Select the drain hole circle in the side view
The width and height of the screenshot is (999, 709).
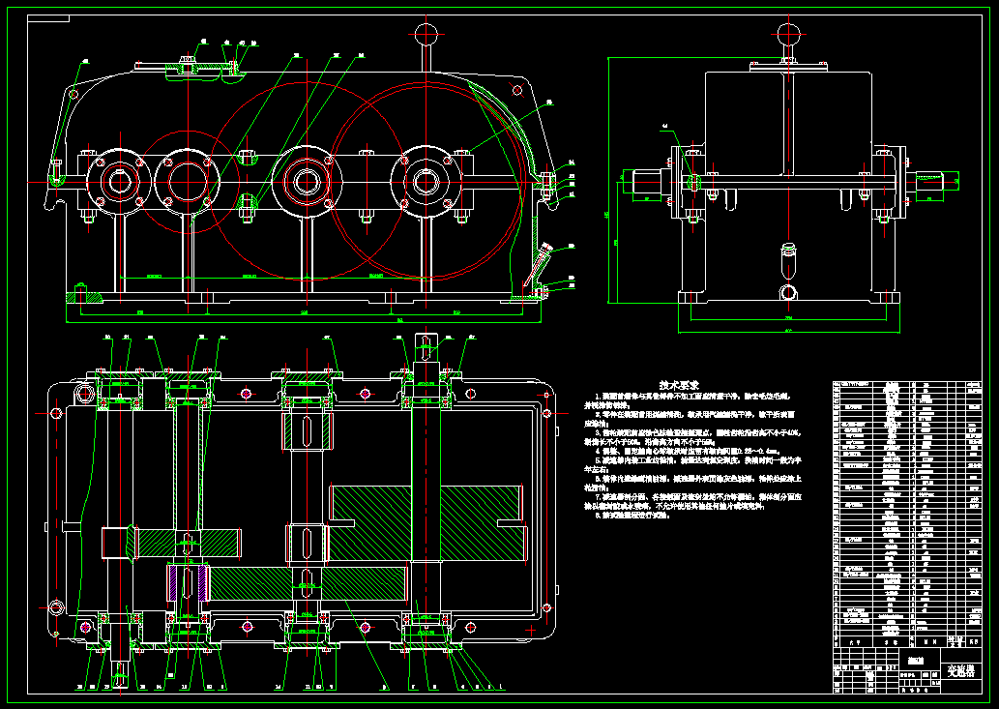(x=789, y=293)
